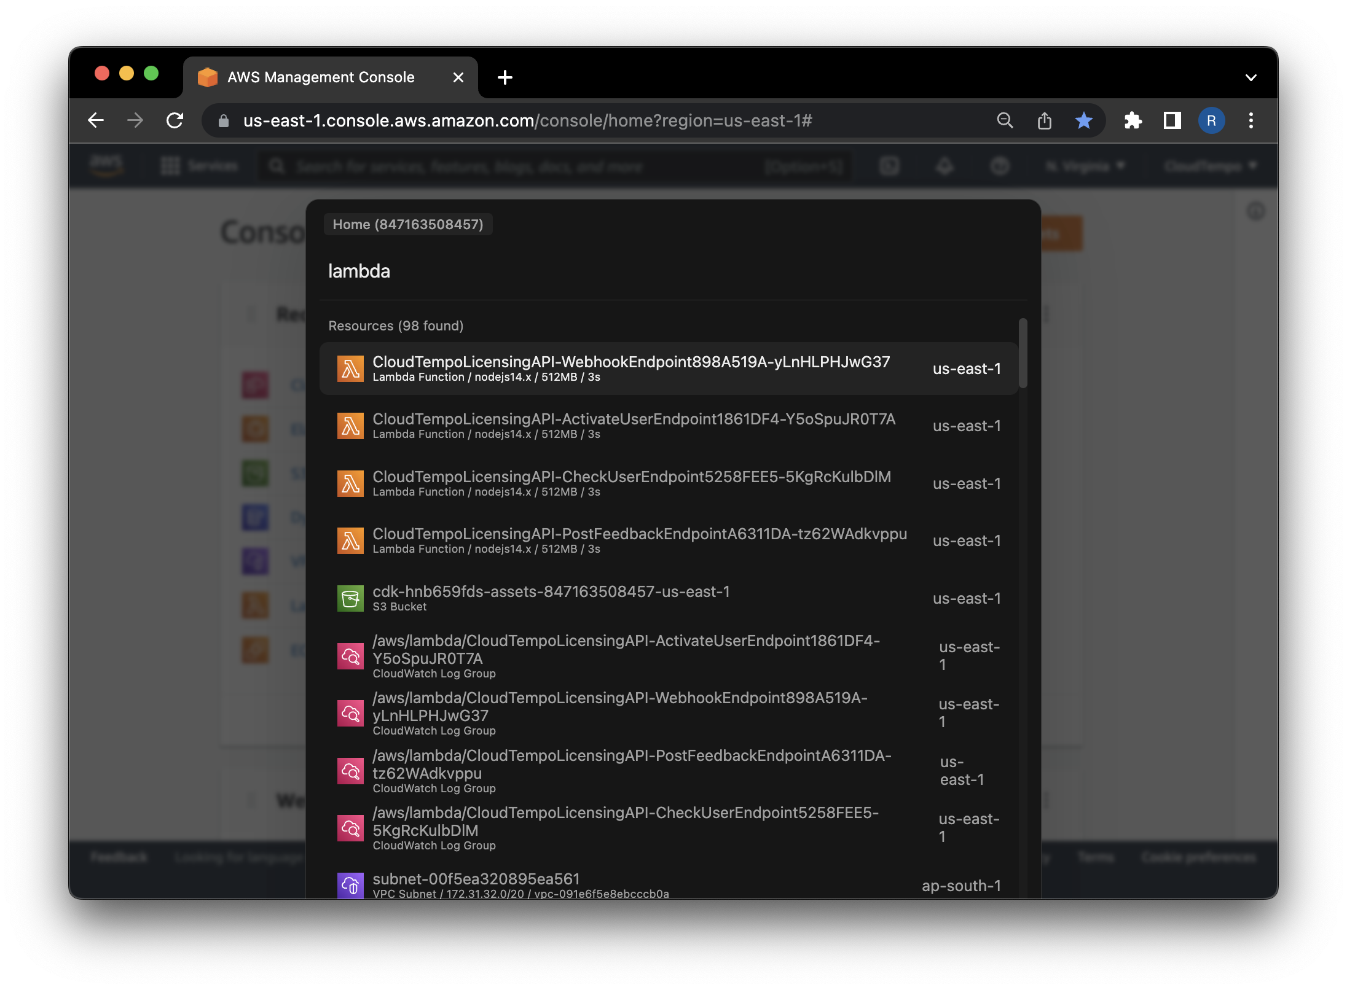Viewport: 1347px width, 990px height.
Task: Open the browser side panel icon
Action: 1172,120
